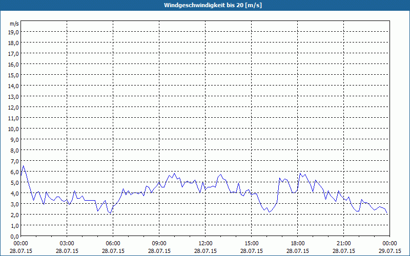Viewport: 410px width, 256px height.
Task: Select the 1,0 y-axis label
Action: pos(15,225)
